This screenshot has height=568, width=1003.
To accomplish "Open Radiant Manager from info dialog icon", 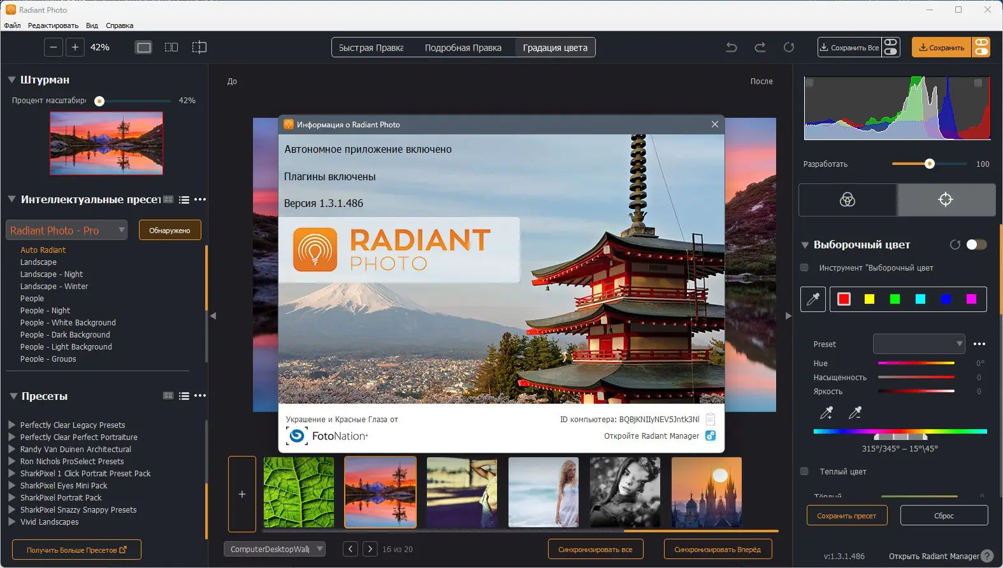I will pos(711,436).
